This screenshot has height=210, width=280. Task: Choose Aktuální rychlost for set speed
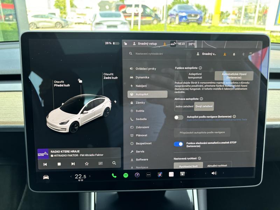click(x=217, y=165)
